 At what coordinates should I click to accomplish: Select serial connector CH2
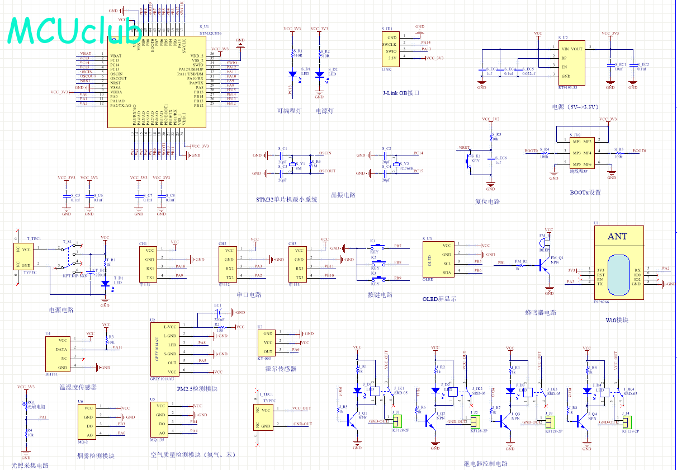point(228,264)
